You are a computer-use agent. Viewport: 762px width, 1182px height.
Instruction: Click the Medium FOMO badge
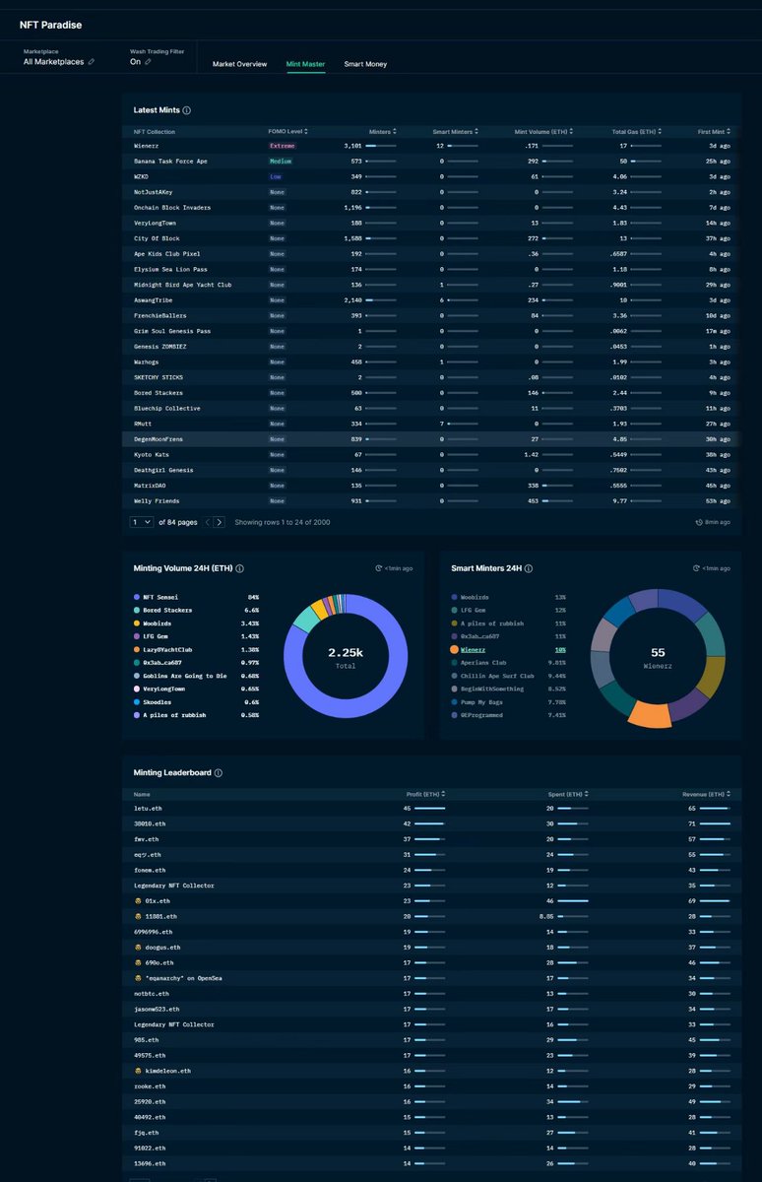[281, 161]
